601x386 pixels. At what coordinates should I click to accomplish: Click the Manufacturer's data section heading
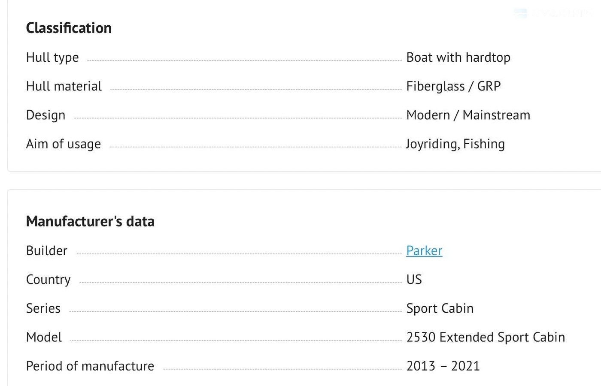90,222
